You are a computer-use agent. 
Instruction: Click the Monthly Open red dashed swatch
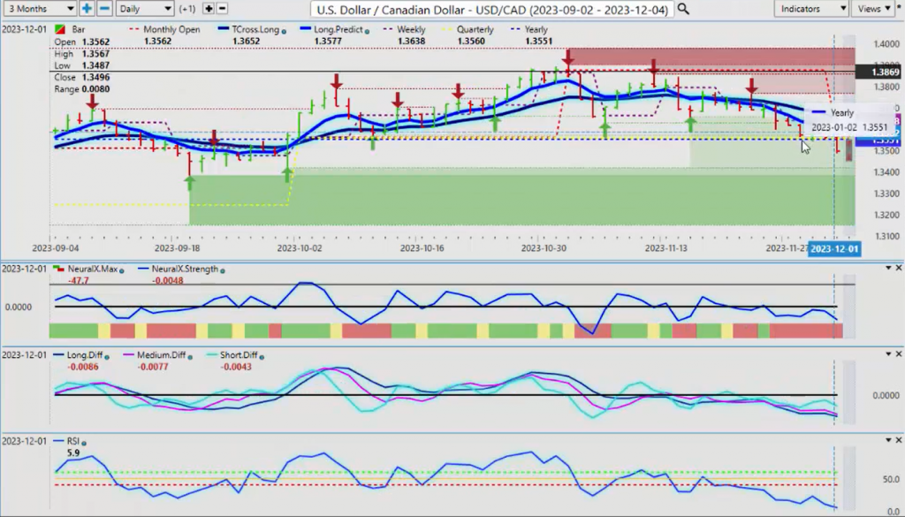[134, 29]
